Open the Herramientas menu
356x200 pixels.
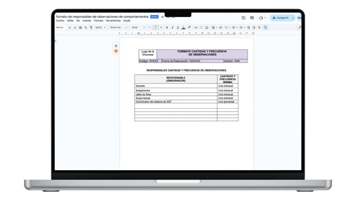pyautogui.click(x=113, y=21)
